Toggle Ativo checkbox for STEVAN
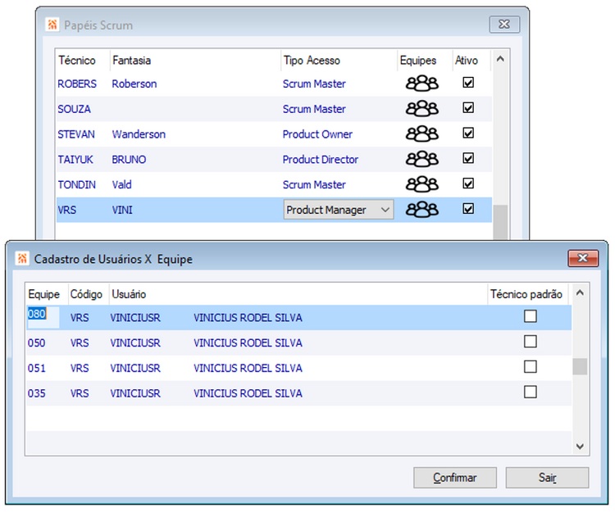Image resolution: width=615 pixels, height=512 pixels. pyautogui.click(x=468, y=134)
